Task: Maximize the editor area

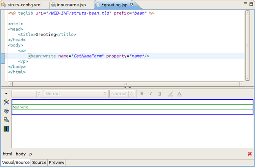Action: click(251, 4)
